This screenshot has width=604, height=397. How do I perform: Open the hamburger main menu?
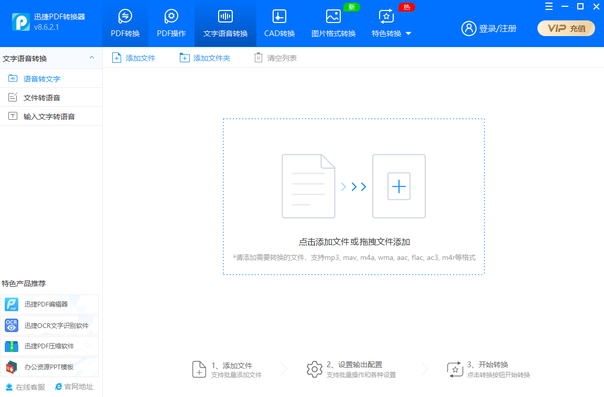549,6
